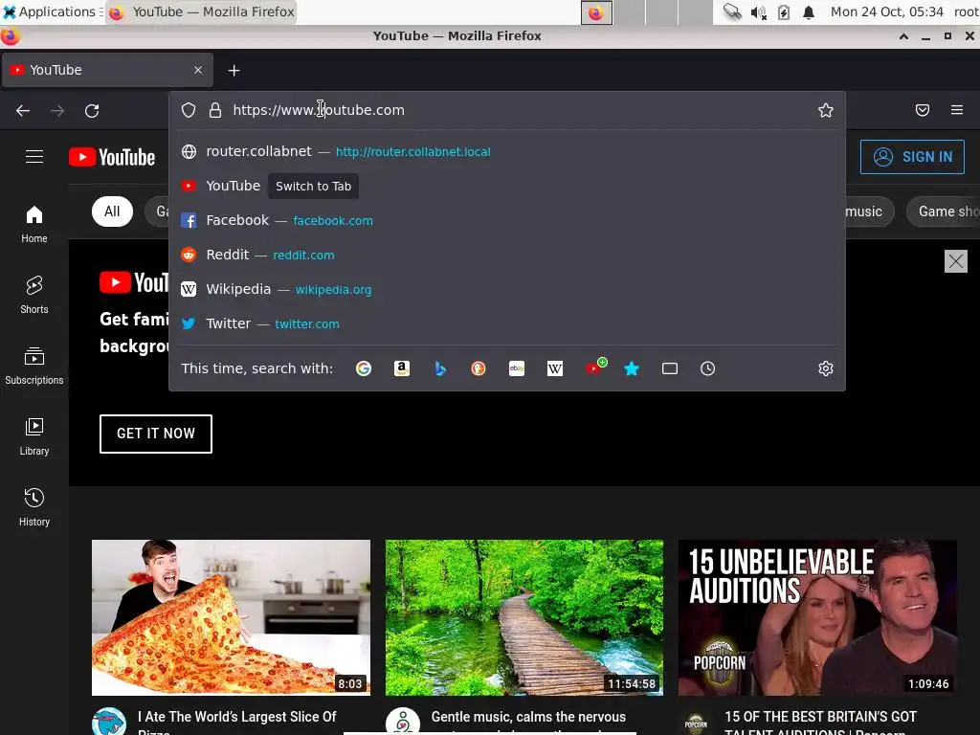Close the YouTube tab
Viewport: 980px width, 735px height.
point(198,70)
